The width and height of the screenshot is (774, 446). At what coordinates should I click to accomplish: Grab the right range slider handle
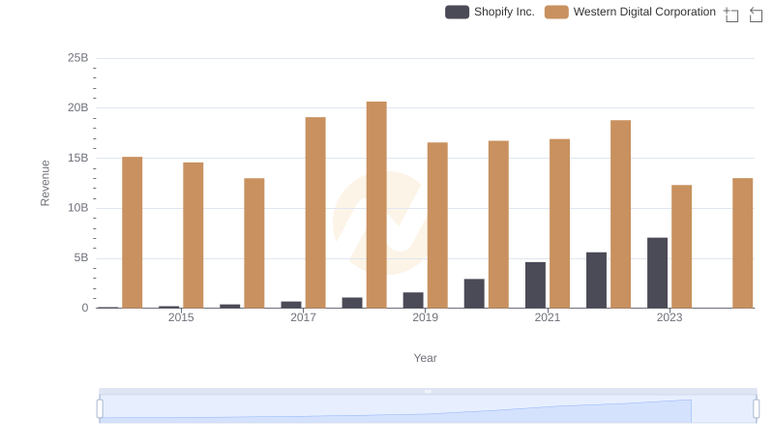(x=756, y=408)
